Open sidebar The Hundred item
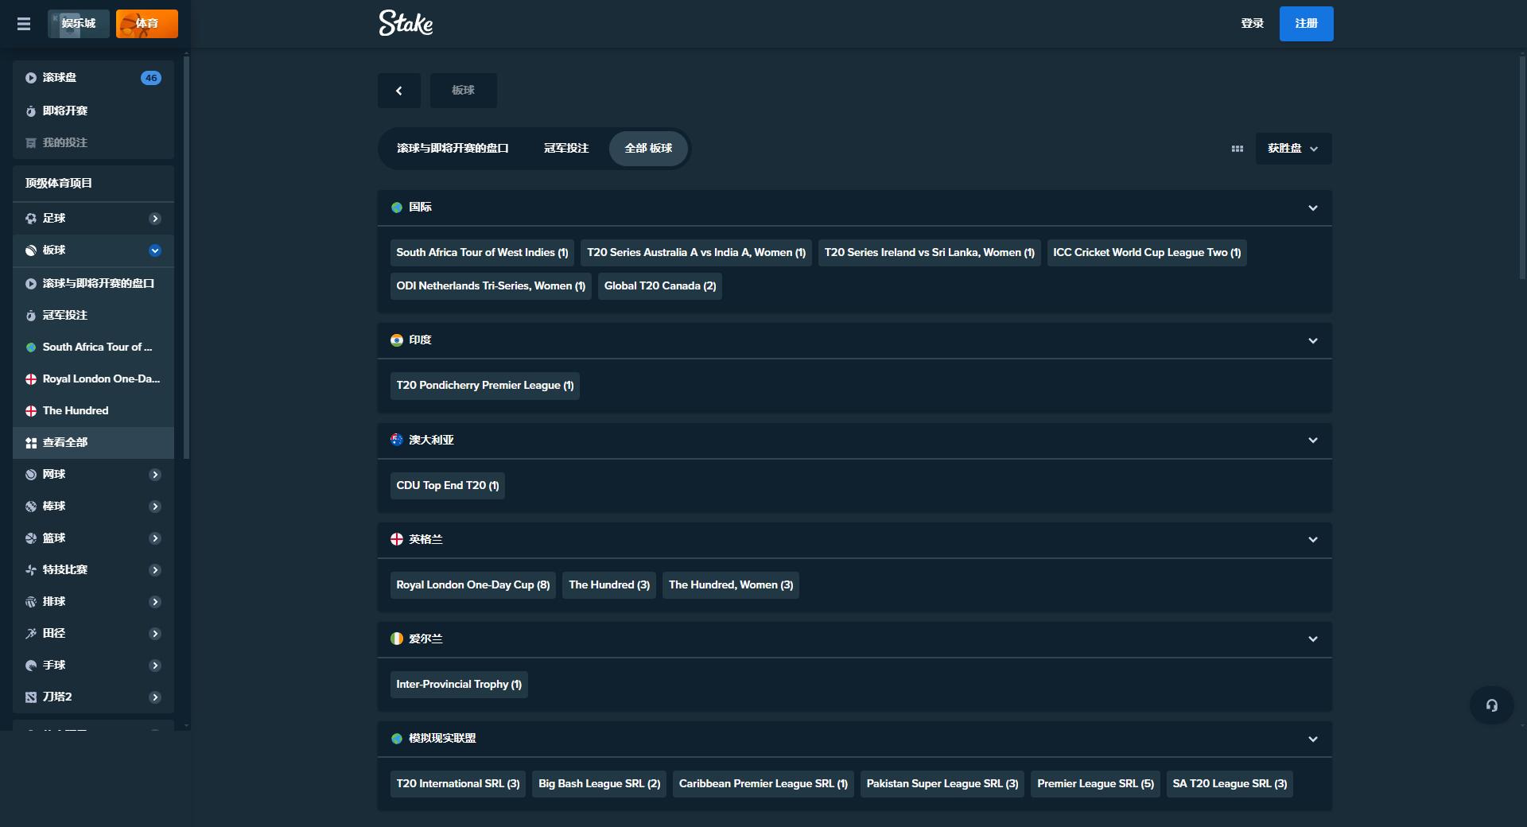1527x827 pixels. coord(94,411)
